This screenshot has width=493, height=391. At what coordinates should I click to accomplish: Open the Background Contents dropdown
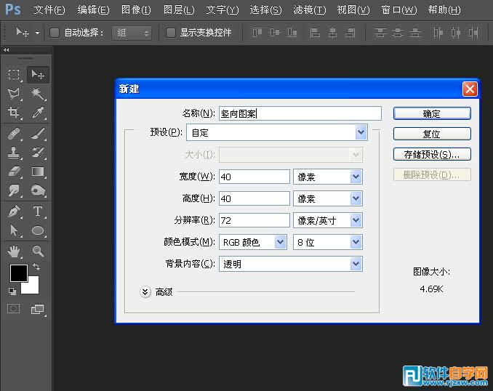click(x=356, y=264)
